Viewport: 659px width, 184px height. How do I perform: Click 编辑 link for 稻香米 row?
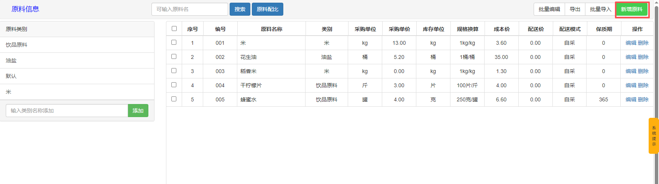click(x=631, y=71)
